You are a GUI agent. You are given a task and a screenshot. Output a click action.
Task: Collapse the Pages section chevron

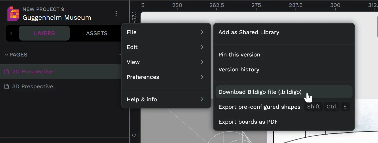[6, 55]
